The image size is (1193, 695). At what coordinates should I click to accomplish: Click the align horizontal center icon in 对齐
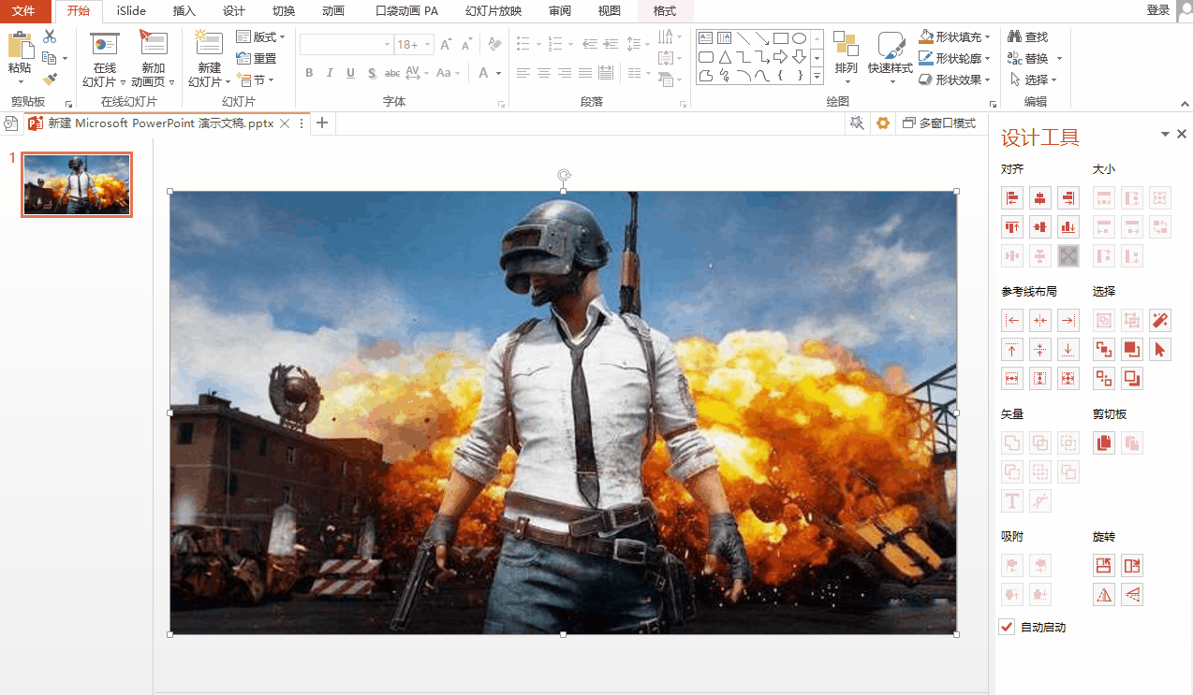click(x=1039, y=198)
